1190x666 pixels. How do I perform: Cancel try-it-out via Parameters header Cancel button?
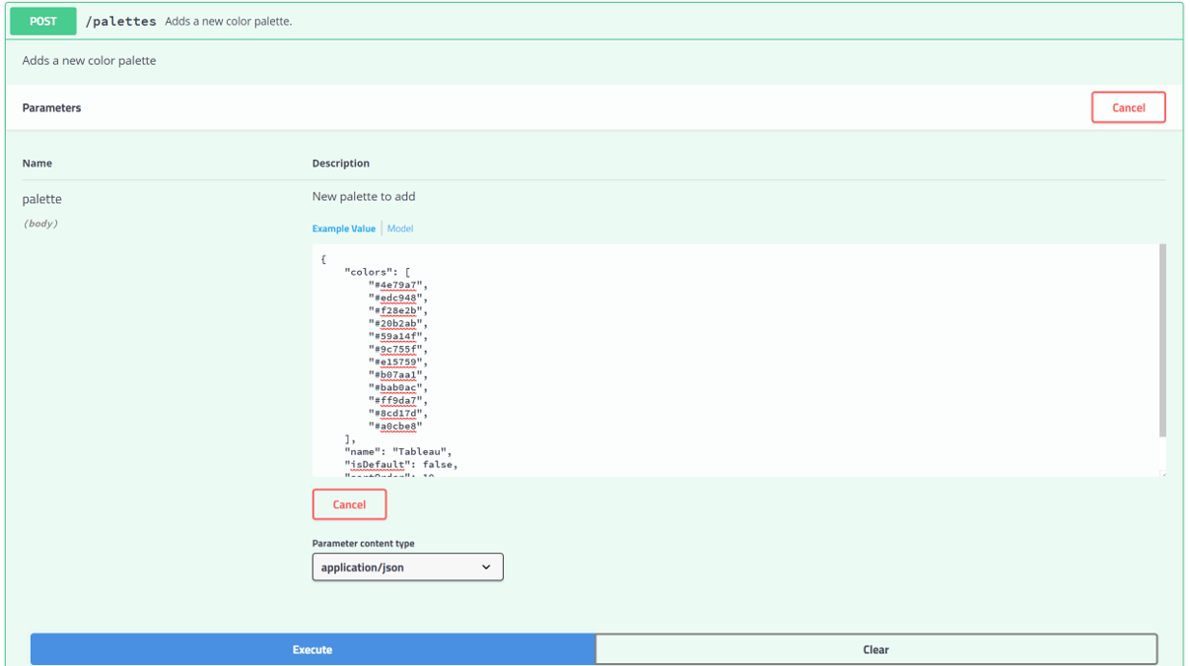(x=1128, y=107)
